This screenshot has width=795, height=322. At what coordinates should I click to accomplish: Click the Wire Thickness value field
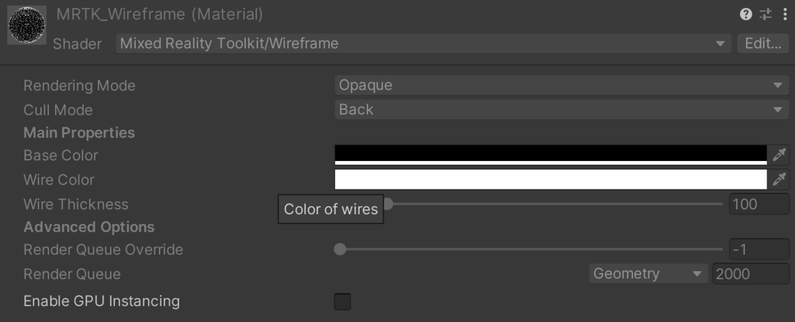click(x=759, y=204)
